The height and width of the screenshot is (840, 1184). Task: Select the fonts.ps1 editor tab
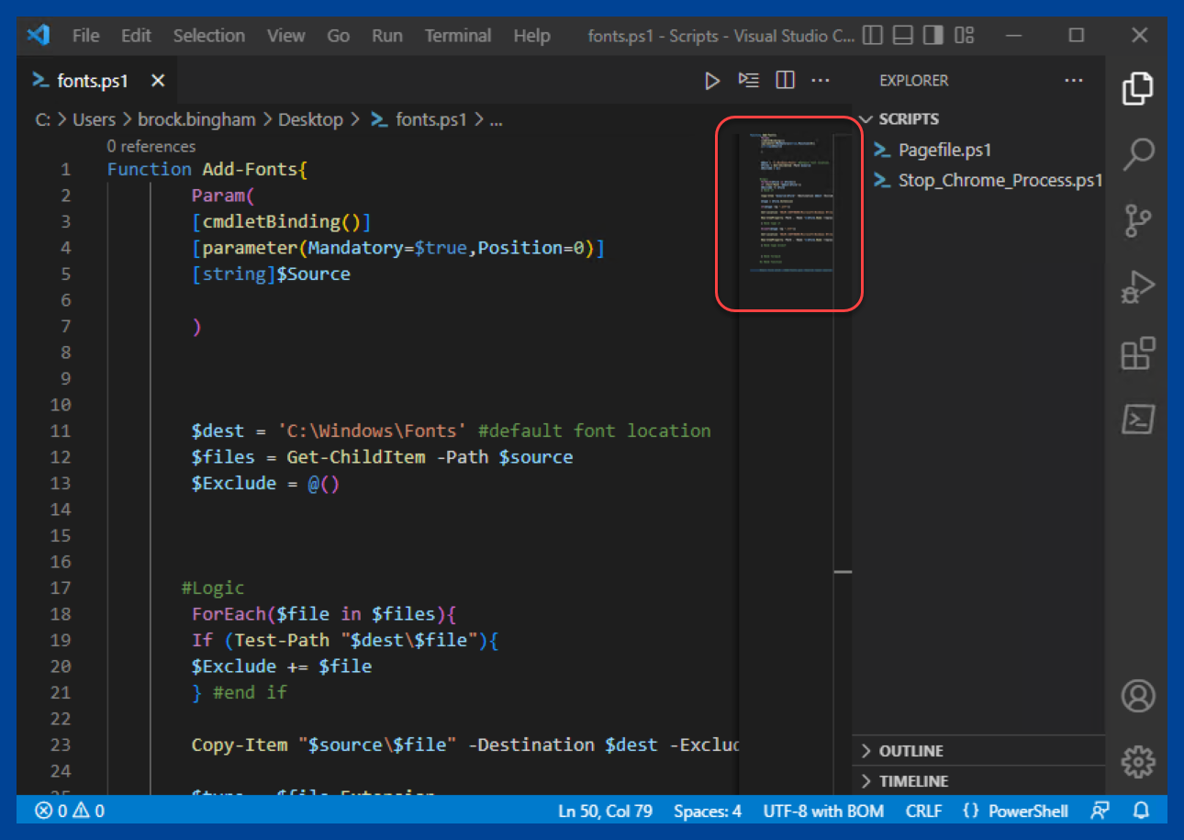92,81
